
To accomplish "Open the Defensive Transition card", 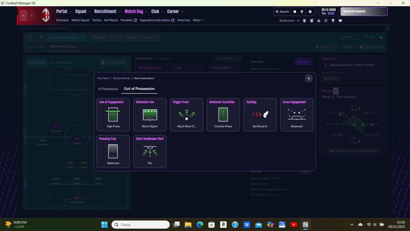I will coord(223,115).
